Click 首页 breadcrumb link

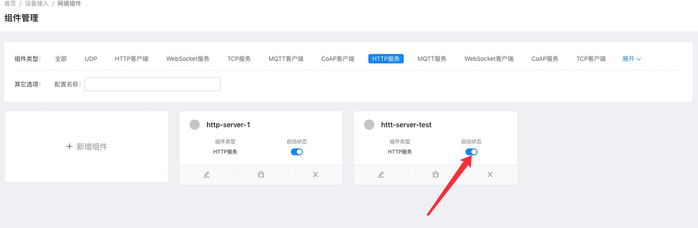[10, 3]
